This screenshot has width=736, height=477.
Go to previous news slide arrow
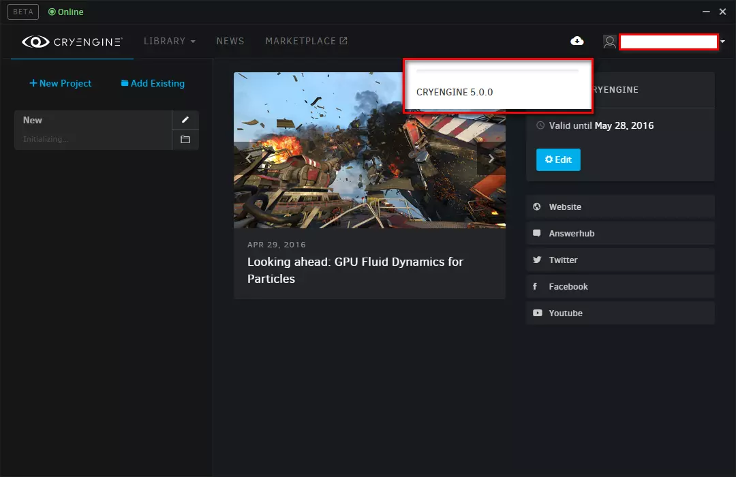[248, 159]
